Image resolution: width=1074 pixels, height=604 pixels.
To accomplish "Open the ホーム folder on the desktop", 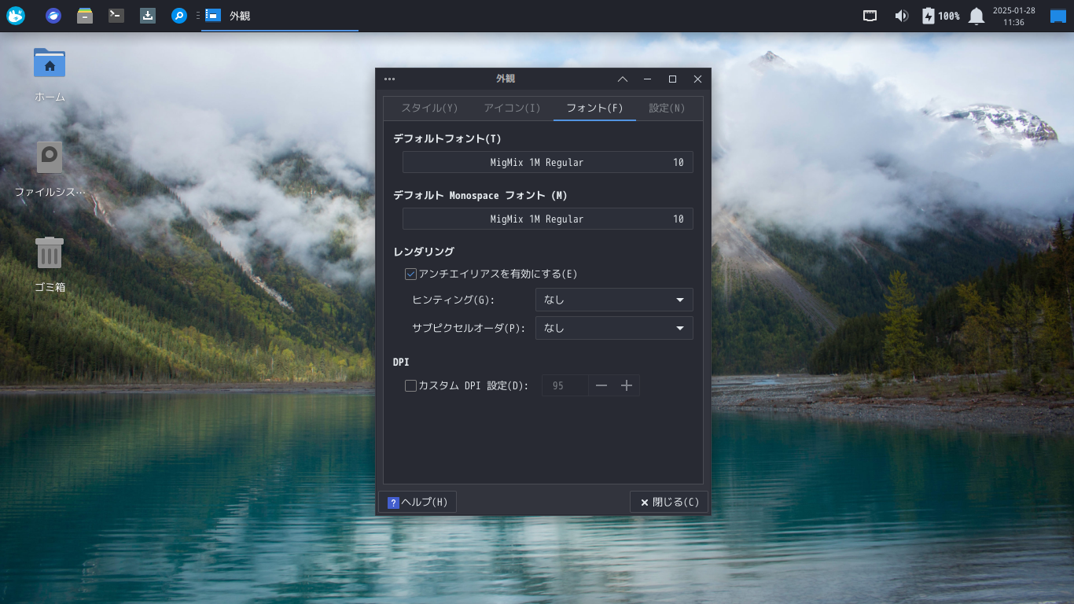I will click(x=49, y=64).
